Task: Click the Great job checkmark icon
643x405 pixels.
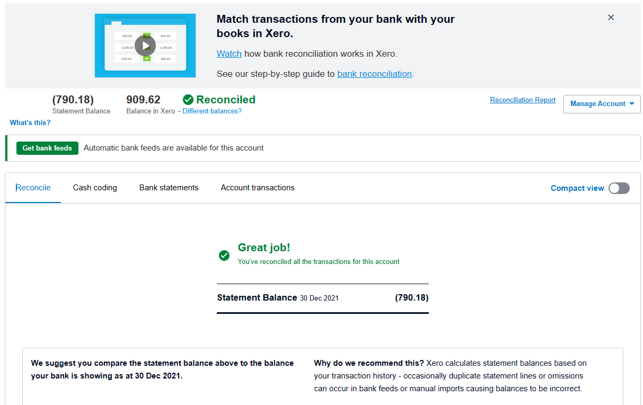Action: (224, 256)
